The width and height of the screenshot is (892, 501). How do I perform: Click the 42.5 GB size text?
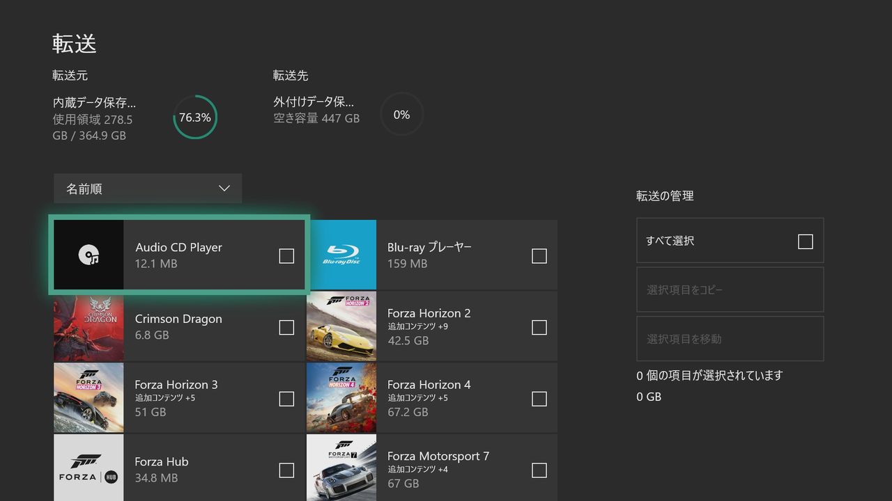point(408,340)
